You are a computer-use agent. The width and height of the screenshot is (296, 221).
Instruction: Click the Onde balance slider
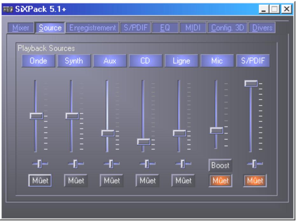40,164
